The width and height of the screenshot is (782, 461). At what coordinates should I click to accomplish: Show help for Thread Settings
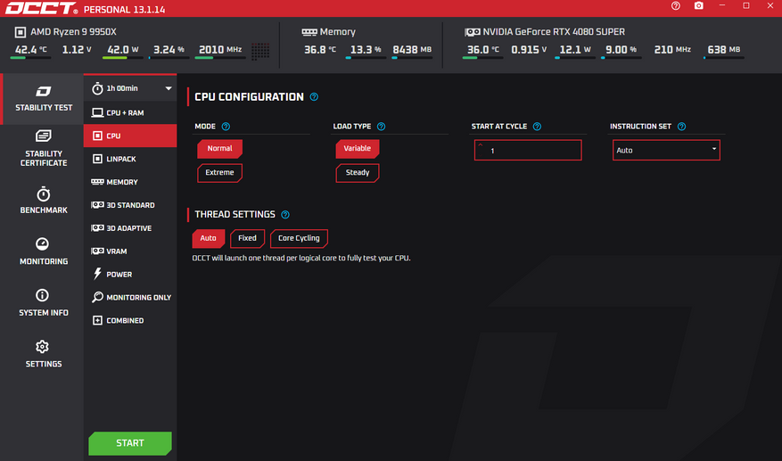tap(284, 215)
